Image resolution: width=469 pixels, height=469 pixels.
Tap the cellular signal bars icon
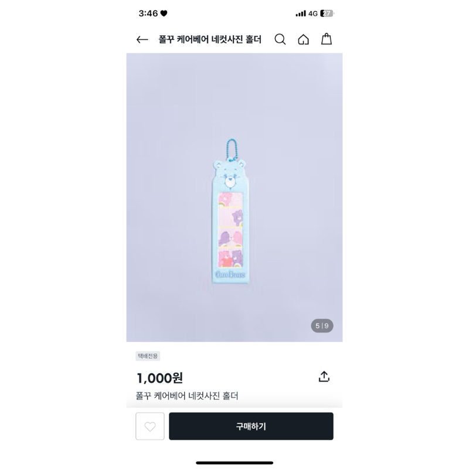[x=301, y=13]
